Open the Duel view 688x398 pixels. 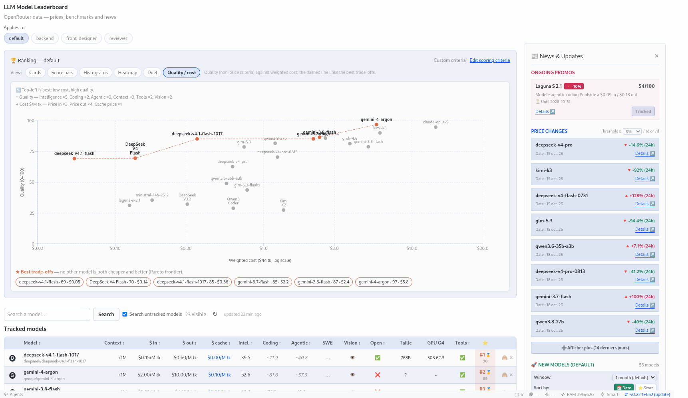(x=152, y=73)
